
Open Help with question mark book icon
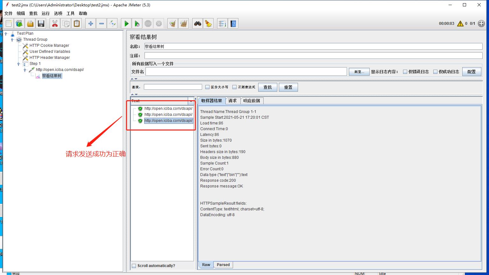[x=233, y=24]
